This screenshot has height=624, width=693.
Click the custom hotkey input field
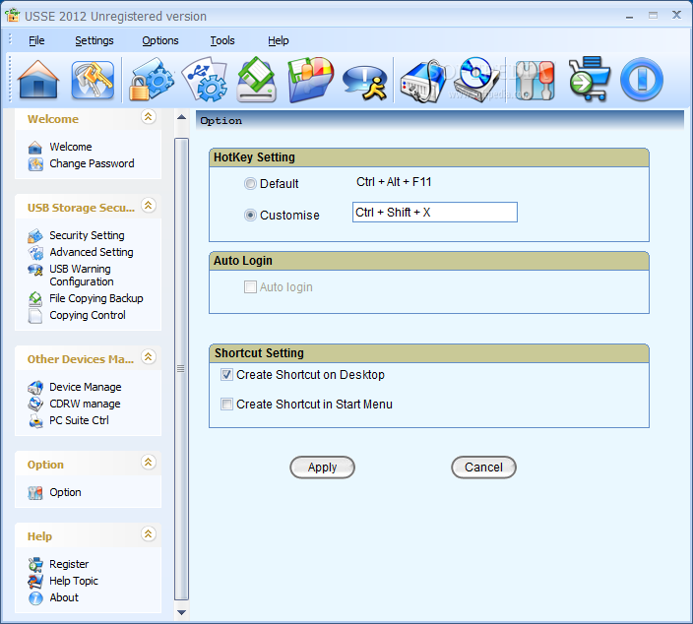point(435,213)
